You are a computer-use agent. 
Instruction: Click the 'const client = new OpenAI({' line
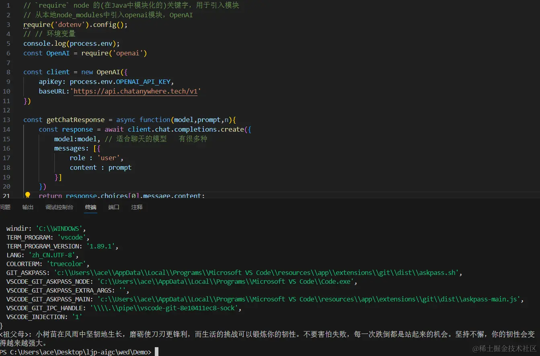click(x=76, y=72)
